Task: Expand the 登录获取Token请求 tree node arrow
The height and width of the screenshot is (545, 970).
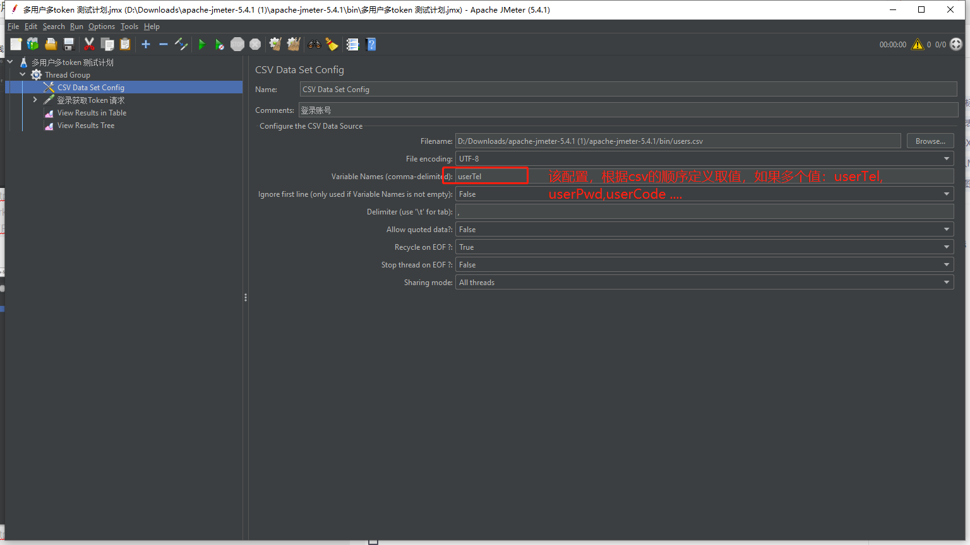Action: [35, 100]
